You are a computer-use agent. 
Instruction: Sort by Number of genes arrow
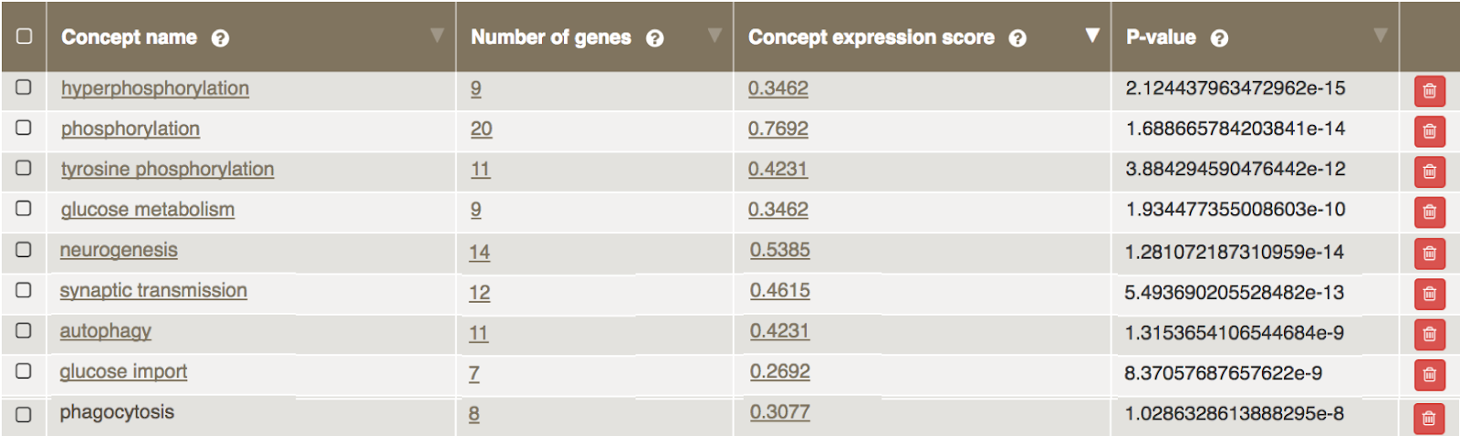pyautogui.click(x=714, y=35)
